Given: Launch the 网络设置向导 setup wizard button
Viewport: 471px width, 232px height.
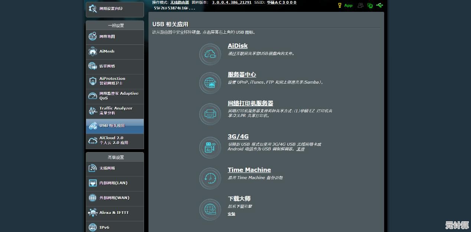Looking at the screenshot, I should click(115, 9).
